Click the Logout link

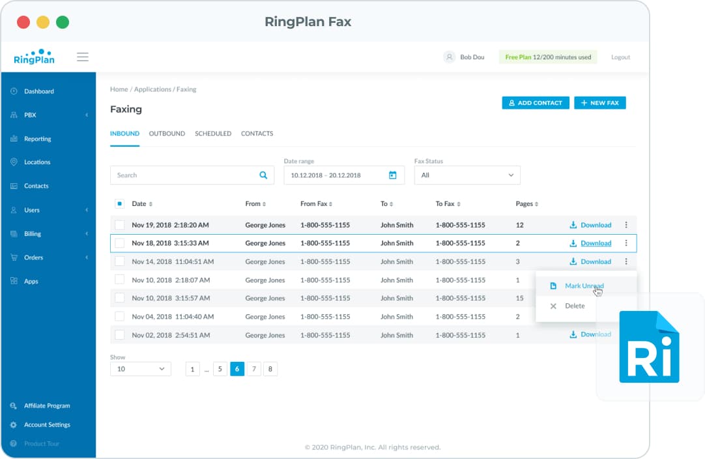point(620,57)
